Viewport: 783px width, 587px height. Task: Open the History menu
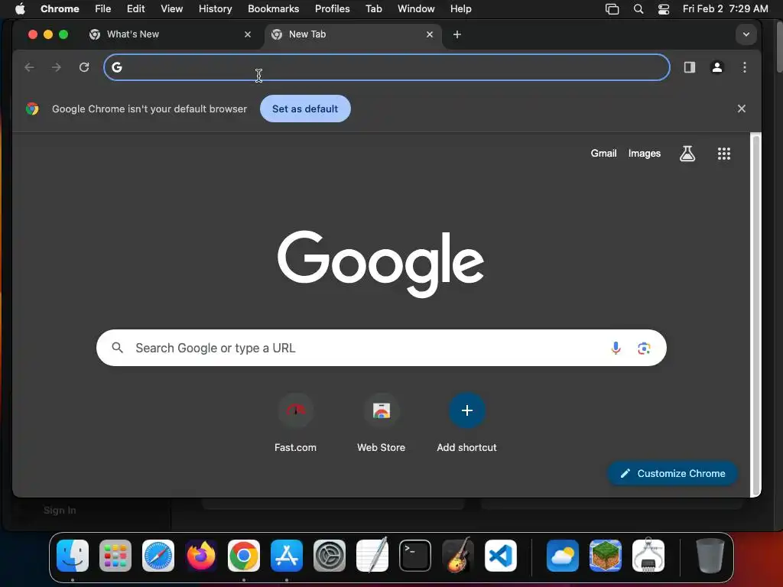click(215, 9)
